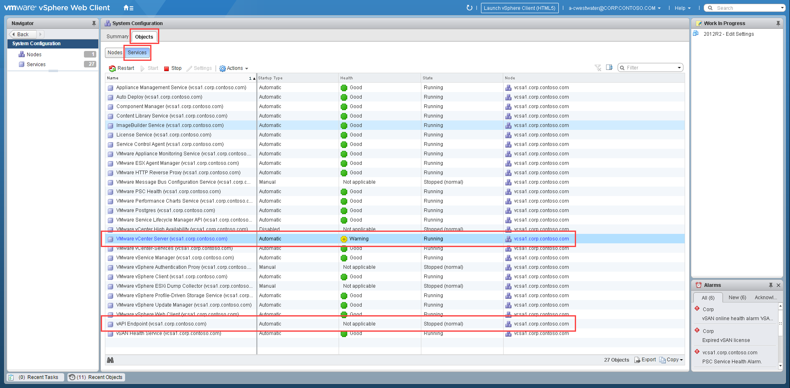This screenshot has width=790, height=388.
Task: Stop the selected service
Action: pyautogui.click(x=173, y=68)
